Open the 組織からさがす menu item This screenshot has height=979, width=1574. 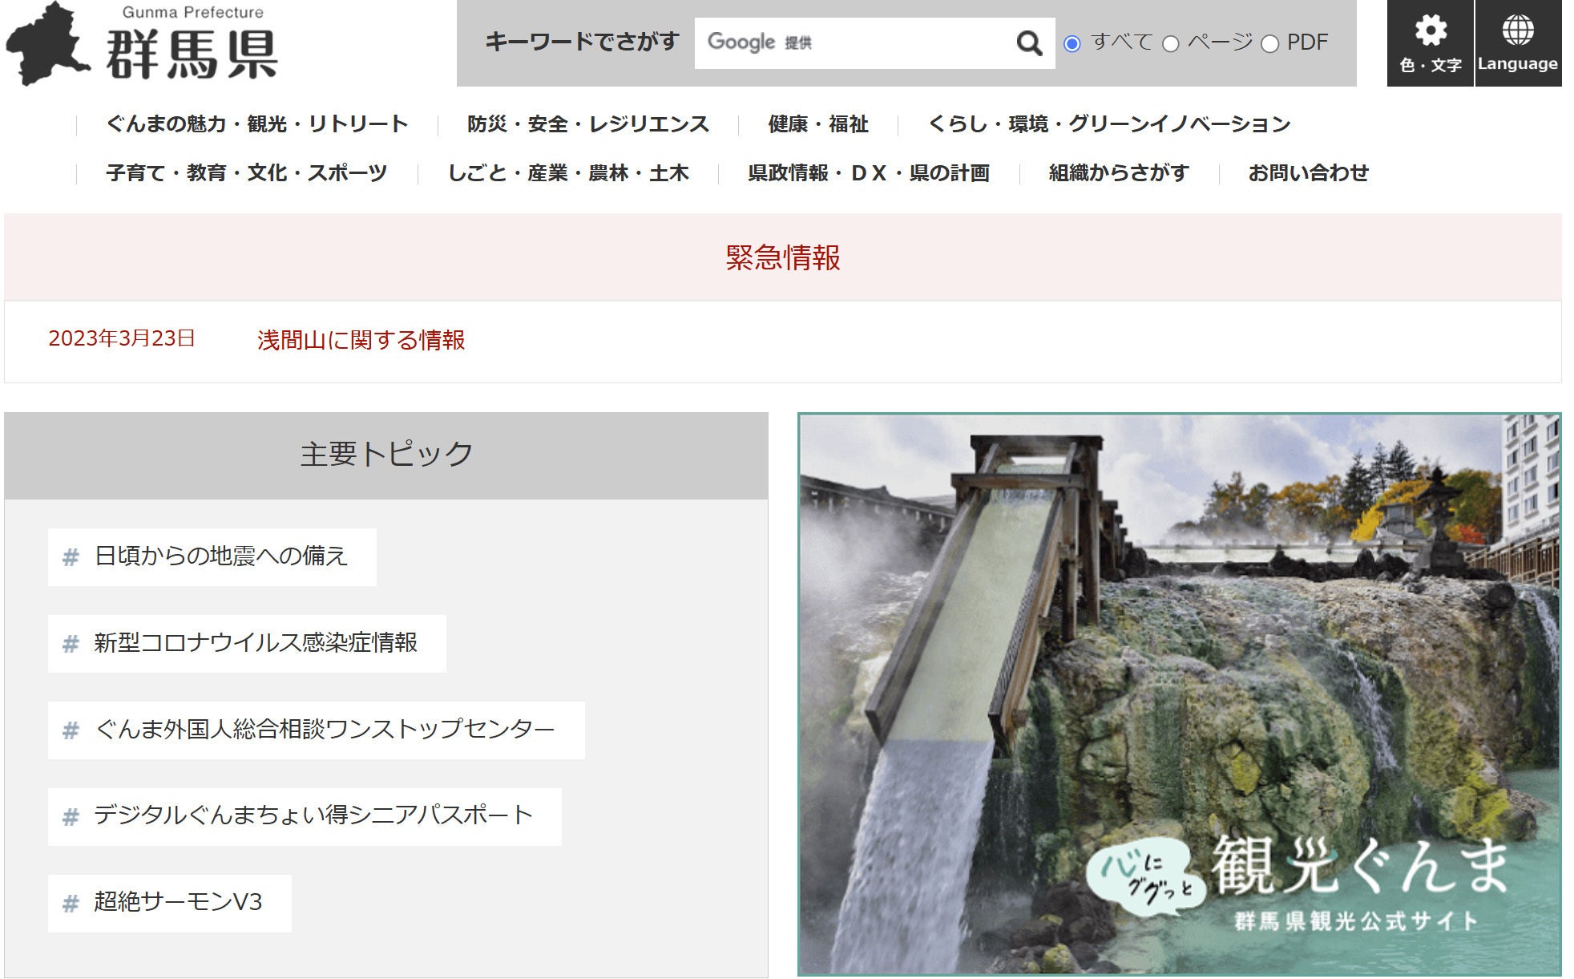tap(1118, 173)
